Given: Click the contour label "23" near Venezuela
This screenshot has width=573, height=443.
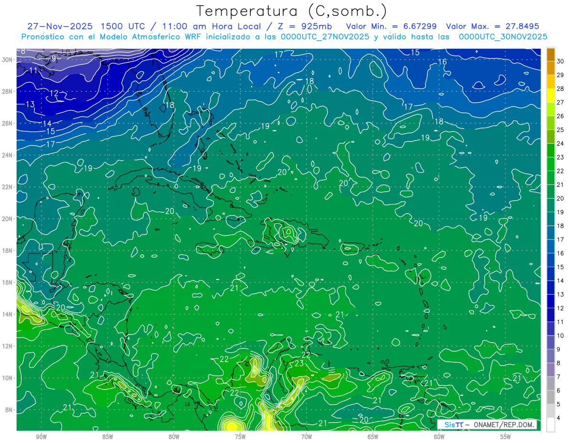Looking at the screenshot, I should [x=299, y=364].
